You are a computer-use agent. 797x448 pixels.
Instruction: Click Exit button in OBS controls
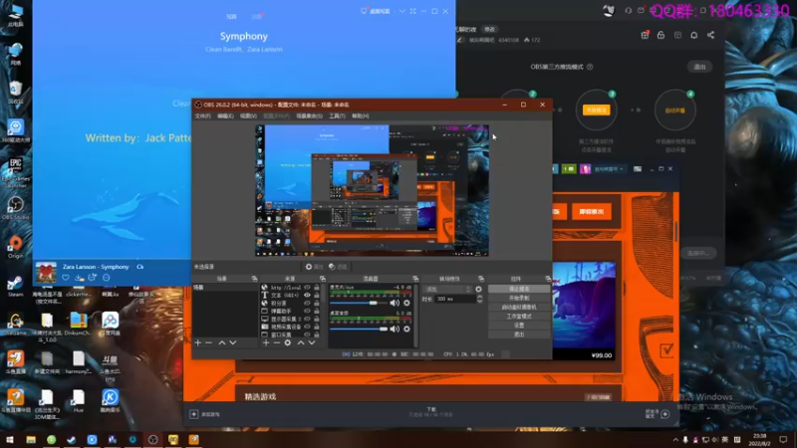pyautogui.click(x=519, y=335)
